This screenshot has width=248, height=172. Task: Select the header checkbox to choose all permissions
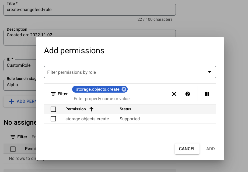[53, 109]
